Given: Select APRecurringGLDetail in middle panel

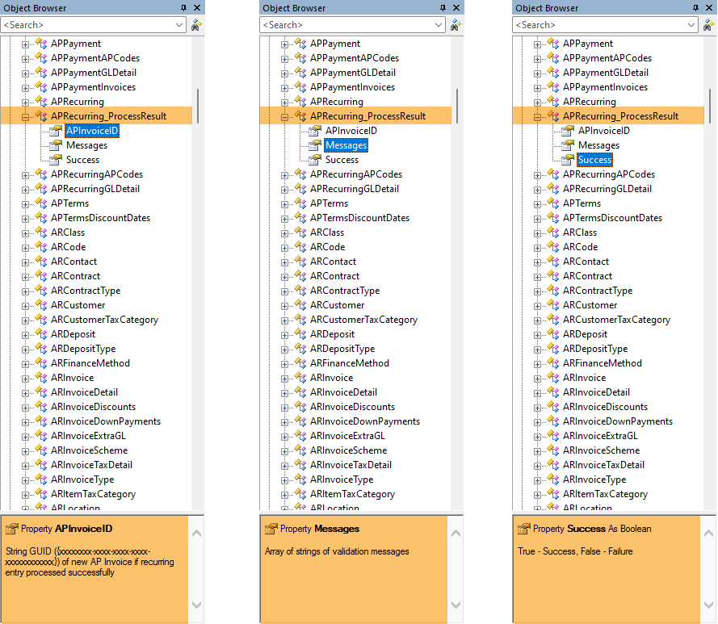Looking at the screenshot, I should [x=355, y=189].
